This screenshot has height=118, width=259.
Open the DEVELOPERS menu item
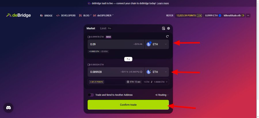[66, 16]
